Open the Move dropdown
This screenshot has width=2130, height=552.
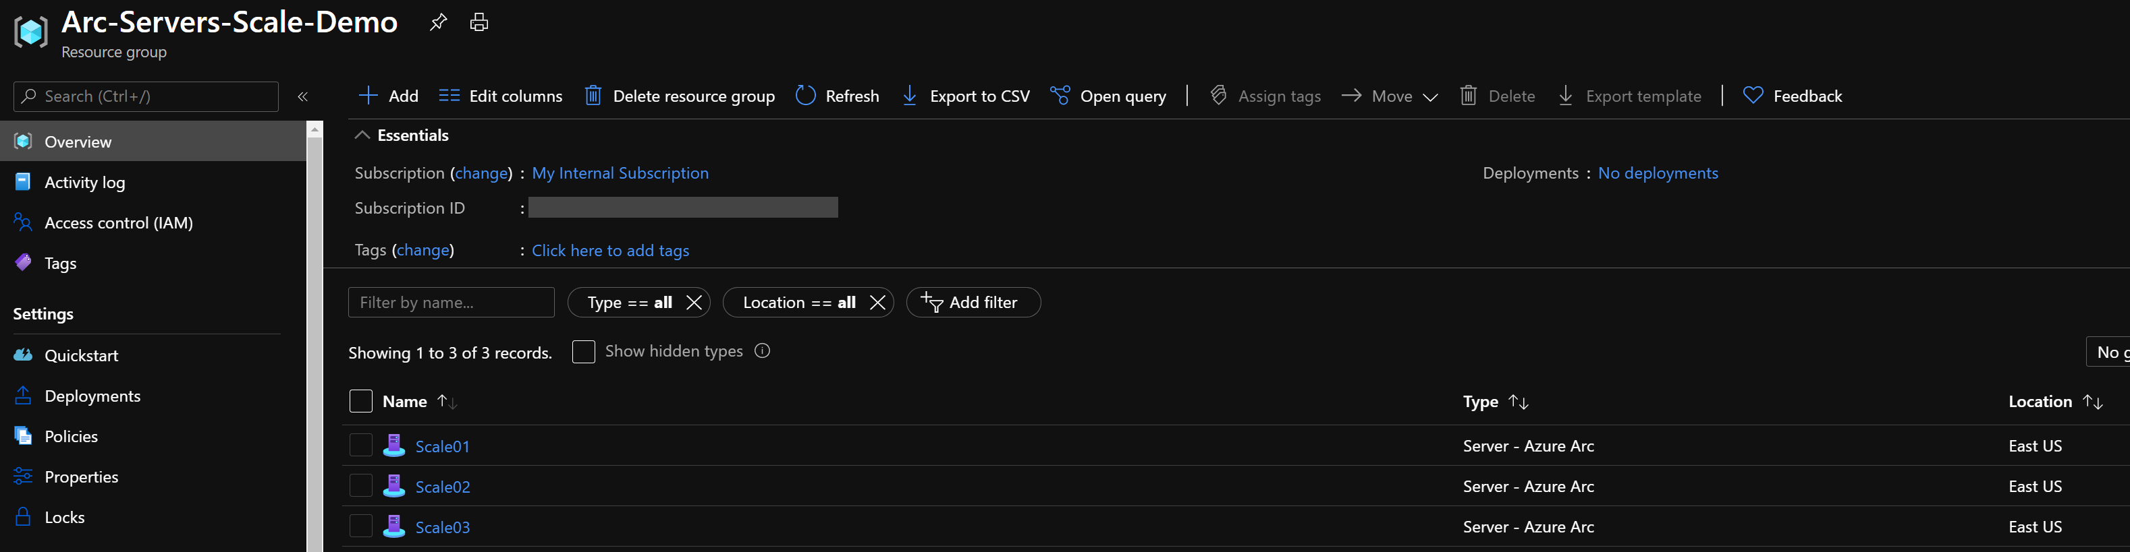(1390, 96)
